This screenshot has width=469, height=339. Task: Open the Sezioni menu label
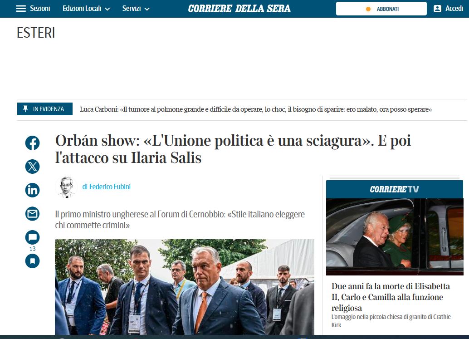coord(40,8)
